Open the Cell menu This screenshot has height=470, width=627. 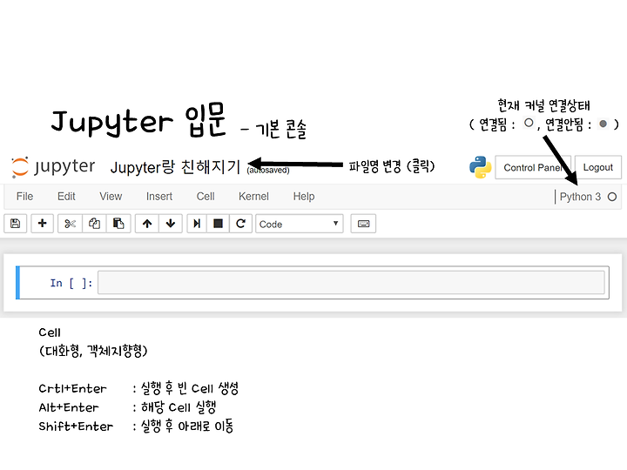(x=206, y=196)
